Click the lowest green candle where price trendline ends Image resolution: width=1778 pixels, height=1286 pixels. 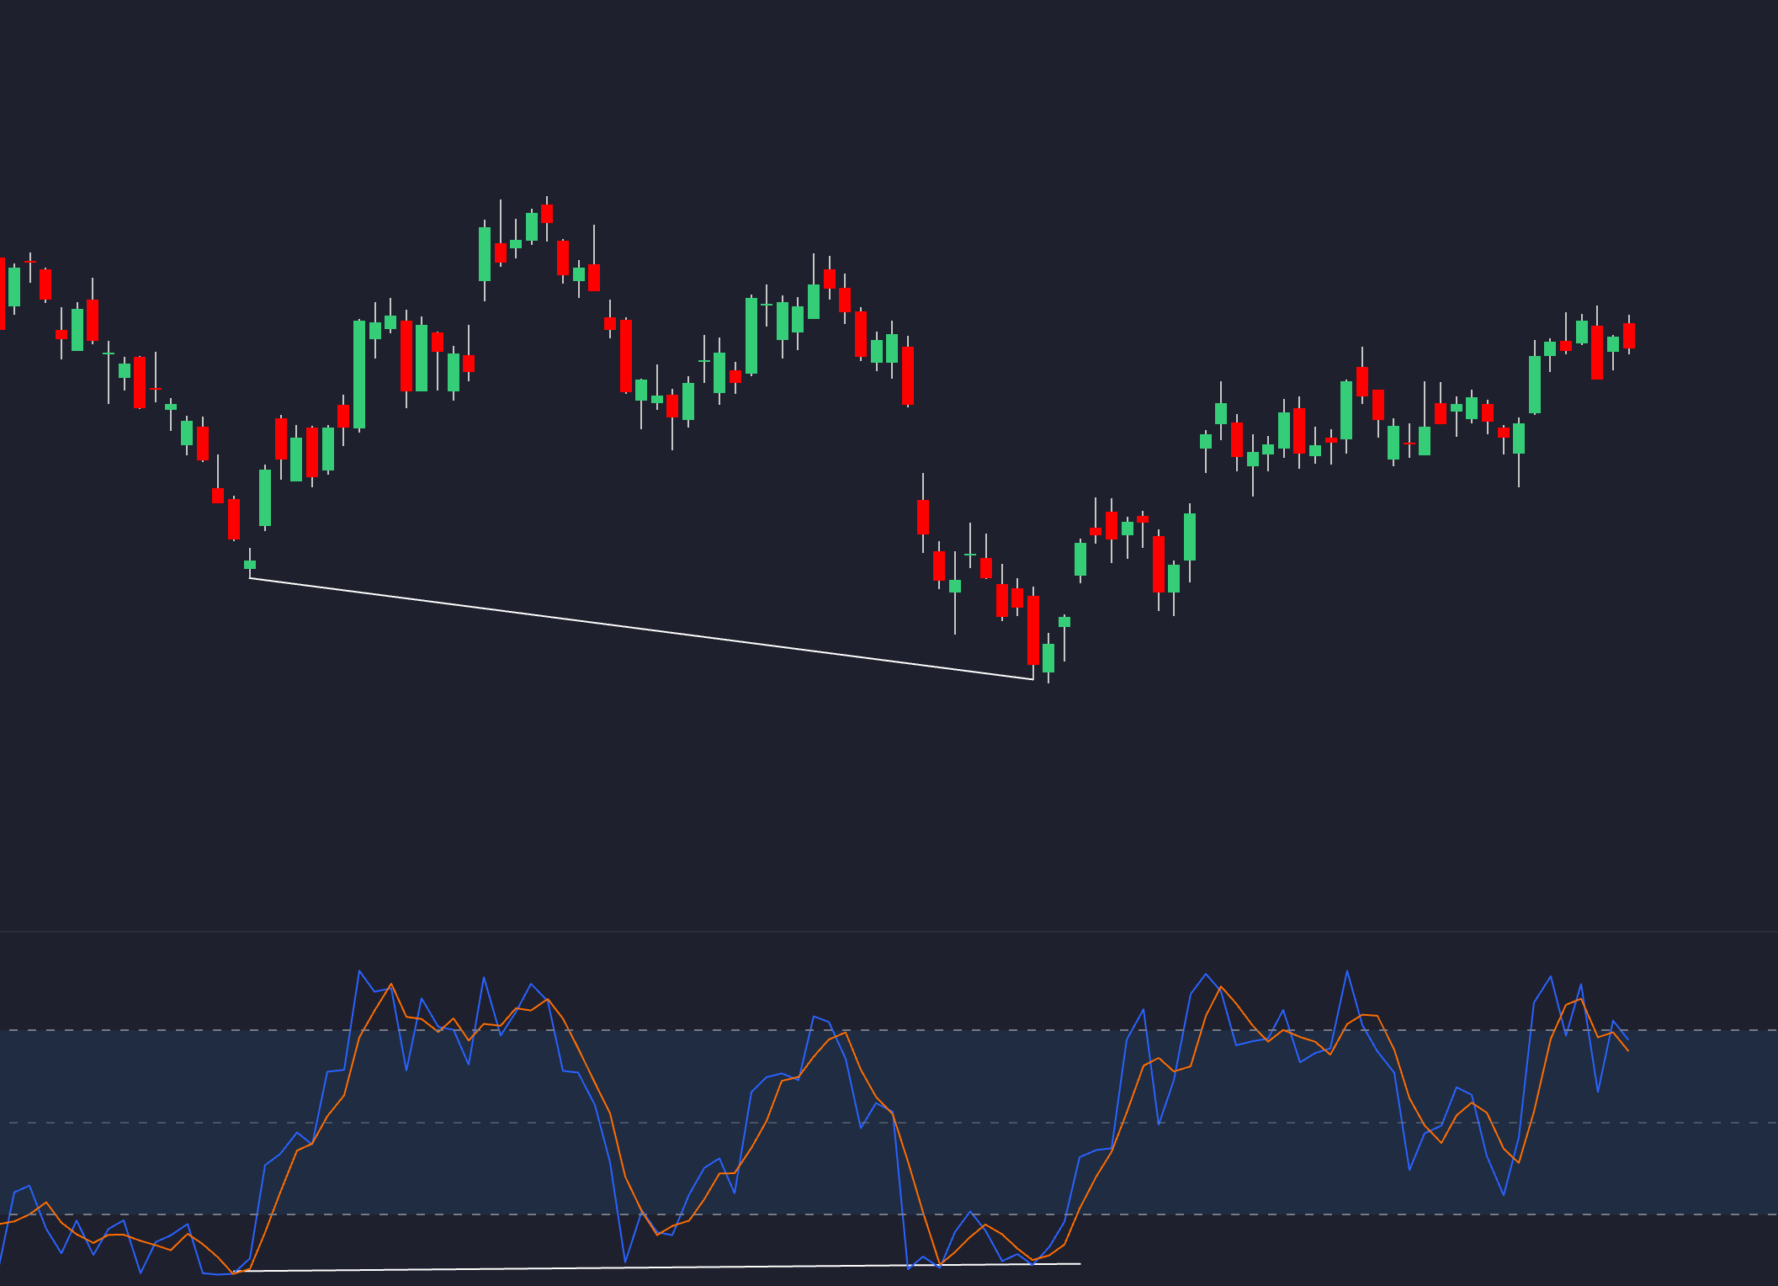coord(1048,658)
